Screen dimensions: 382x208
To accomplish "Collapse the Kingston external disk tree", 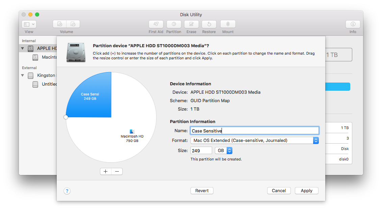I will [23, 76].
